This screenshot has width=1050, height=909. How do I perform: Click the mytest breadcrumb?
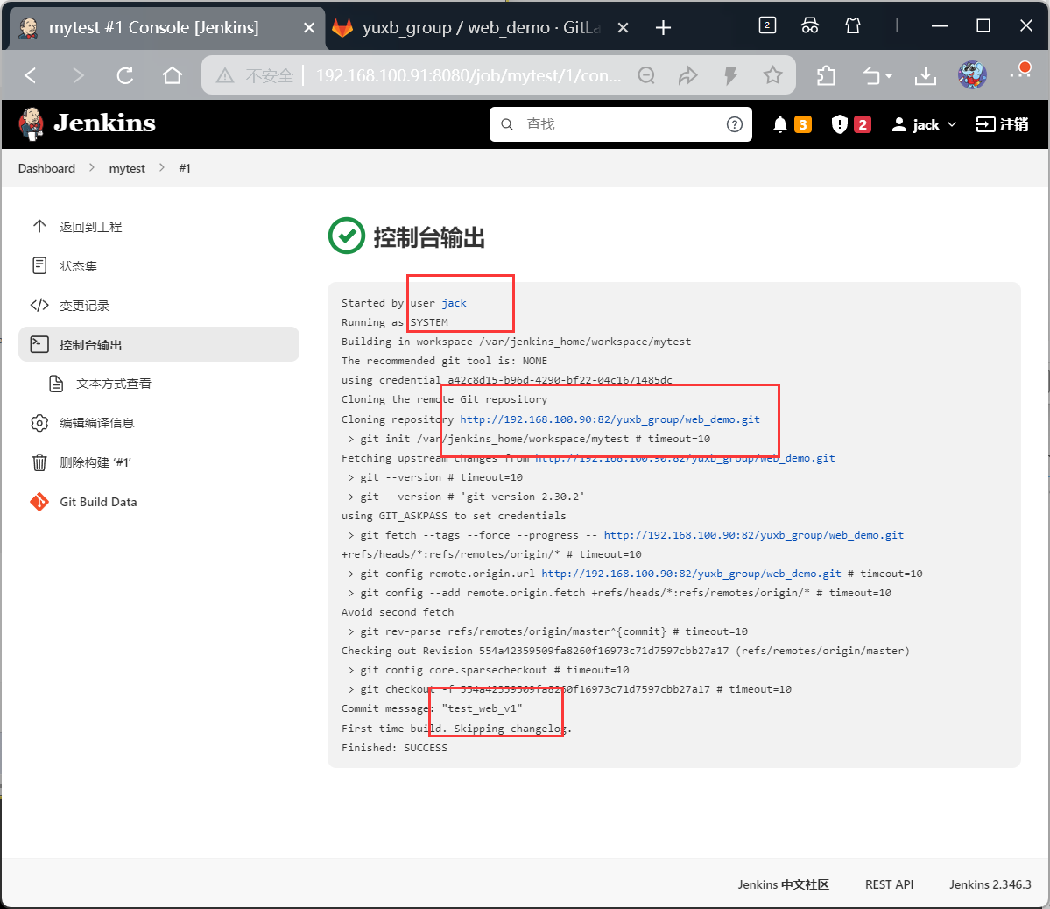click(x=127, y=168)
